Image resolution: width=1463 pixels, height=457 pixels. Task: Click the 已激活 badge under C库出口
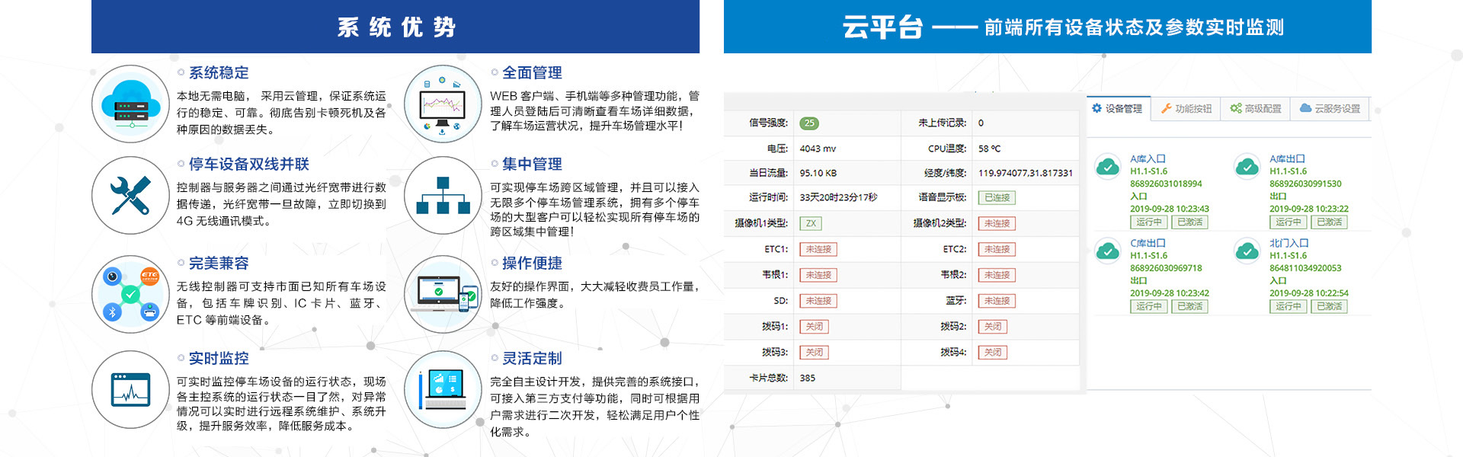1189,307
